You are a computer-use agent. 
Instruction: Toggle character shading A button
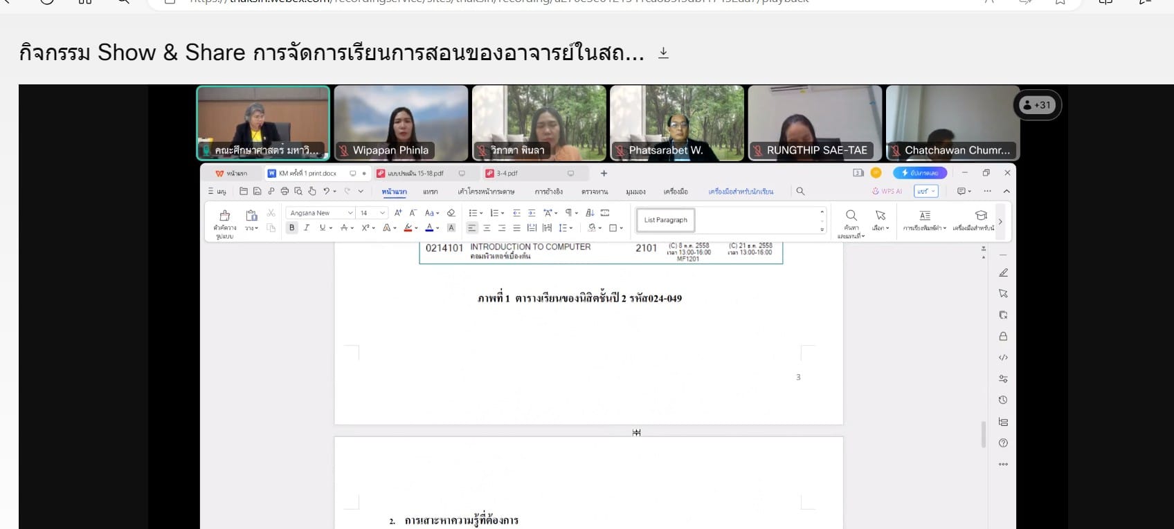tap(451, 228)
